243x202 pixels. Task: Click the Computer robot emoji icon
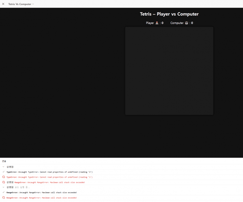coord(186,23)
